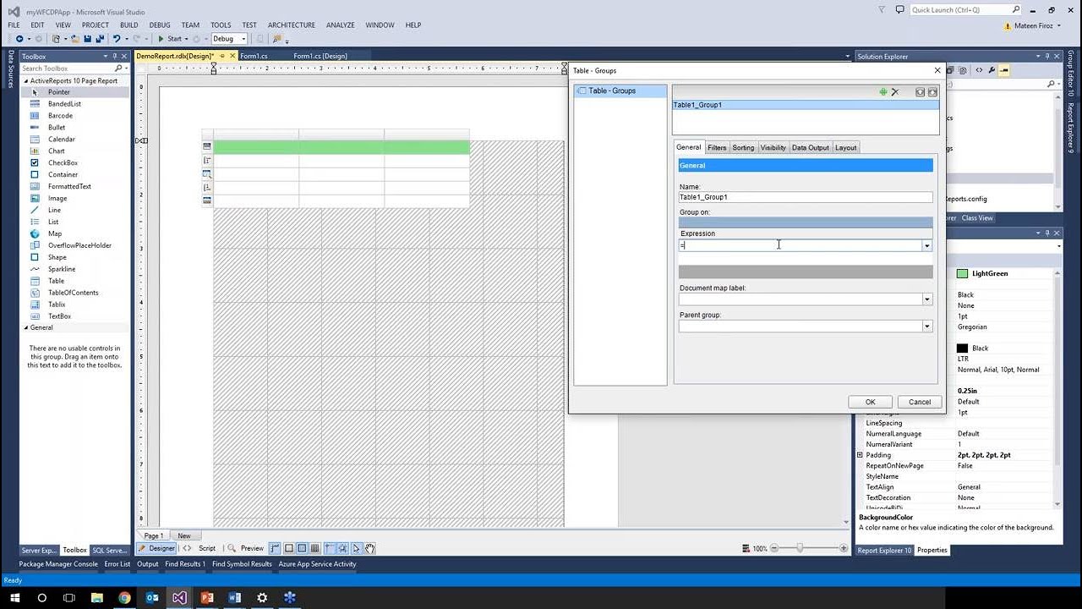Viewport: 1082px width, 609px height.
Task: Choose the Calendar control in Toolbox
Action: pyautogui.click(x=62, y=139)
